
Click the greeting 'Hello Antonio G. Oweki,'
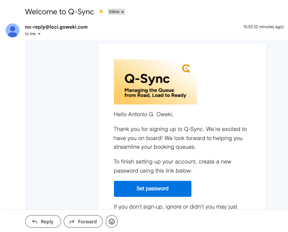click(x=143, y=114)
